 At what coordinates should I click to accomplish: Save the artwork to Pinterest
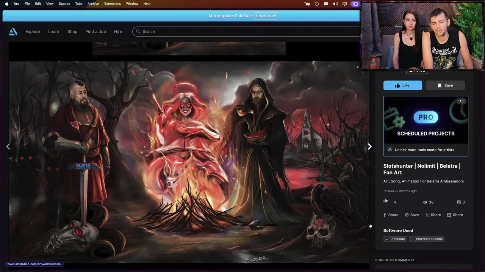point(412,215)
